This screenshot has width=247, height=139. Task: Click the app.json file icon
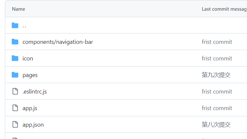(x=15, y=125)
